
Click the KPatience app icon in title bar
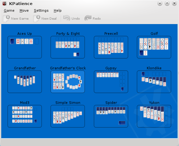(x=4, y=3)
